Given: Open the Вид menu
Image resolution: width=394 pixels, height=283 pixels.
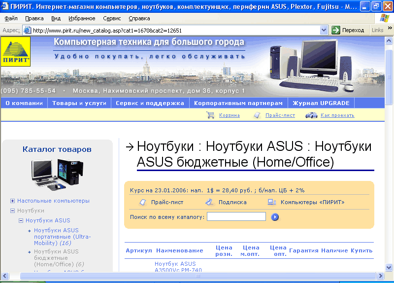Looking at the screenshot, I should coord(56,18).
